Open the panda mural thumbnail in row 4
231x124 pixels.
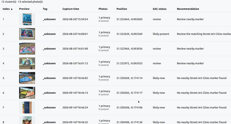(x=27, y=63)
